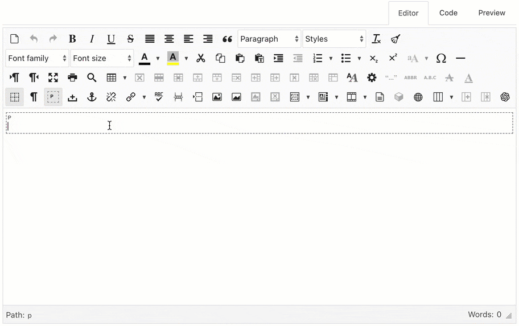Viewport: 519px width, 326px height.
Task: Toggle visual aids grid button
Action: [x=15, y=97]
